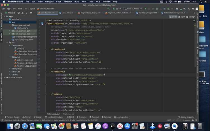Open the Logcat tool window
The width and height of the screenshot is (210, 131).
pos(38,117)
